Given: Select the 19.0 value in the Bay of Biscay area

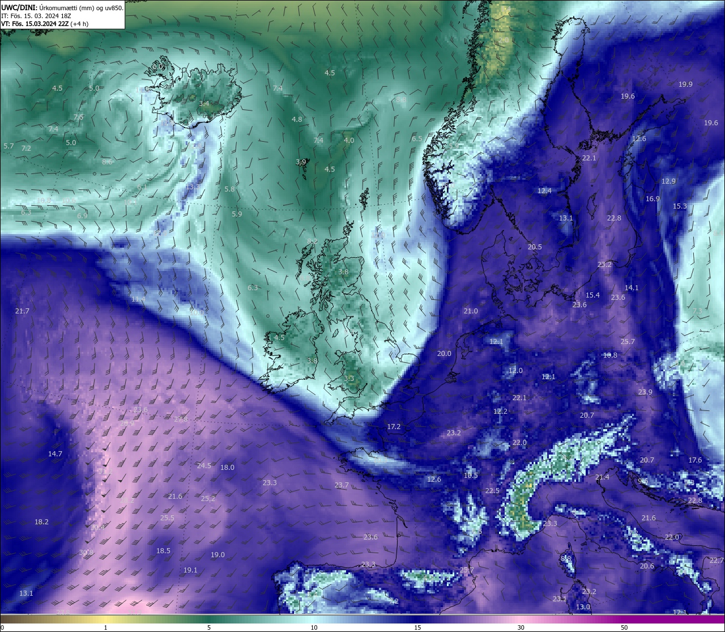Looking at the screenshot, I should [217, 555].
